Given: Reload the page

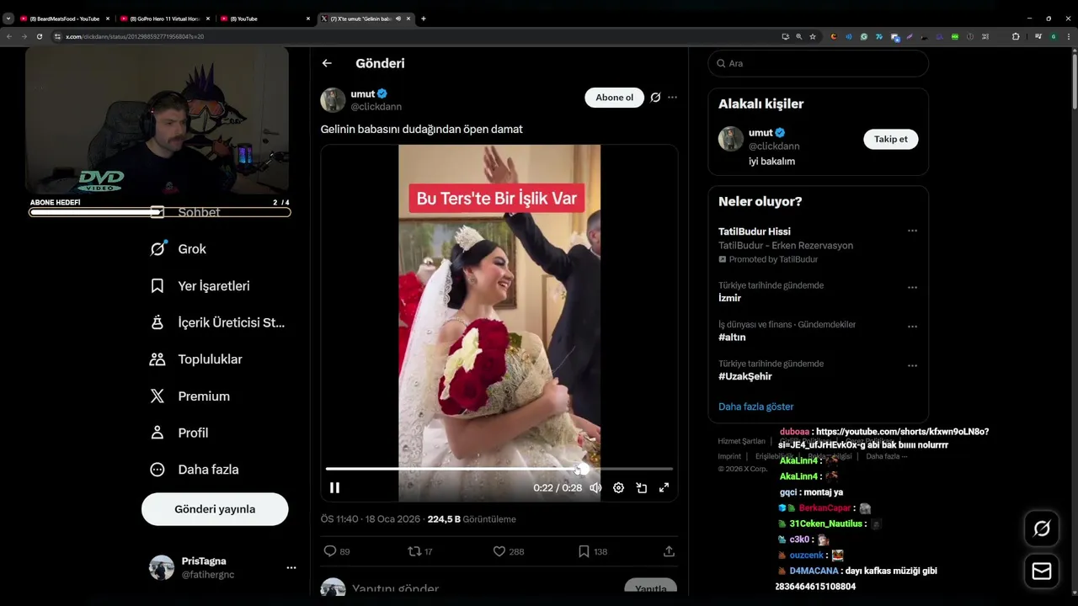Looking at the screenshot, I should tap(39, 36).
